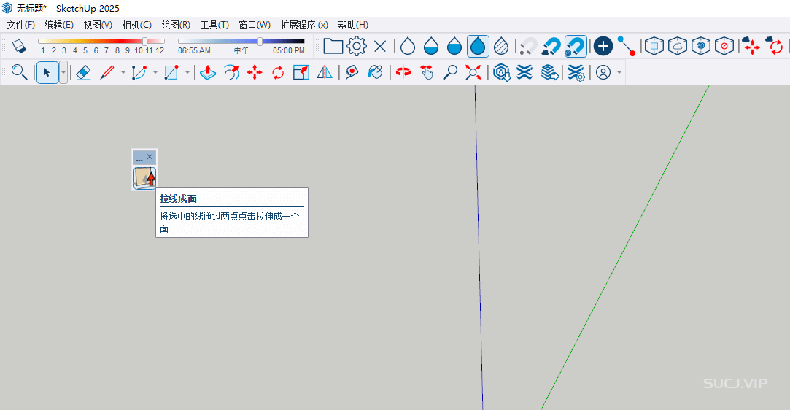Expand the account dropdown arrow
Image resolution: width=790 pixels, height=410 pixels.
(619, 72)
